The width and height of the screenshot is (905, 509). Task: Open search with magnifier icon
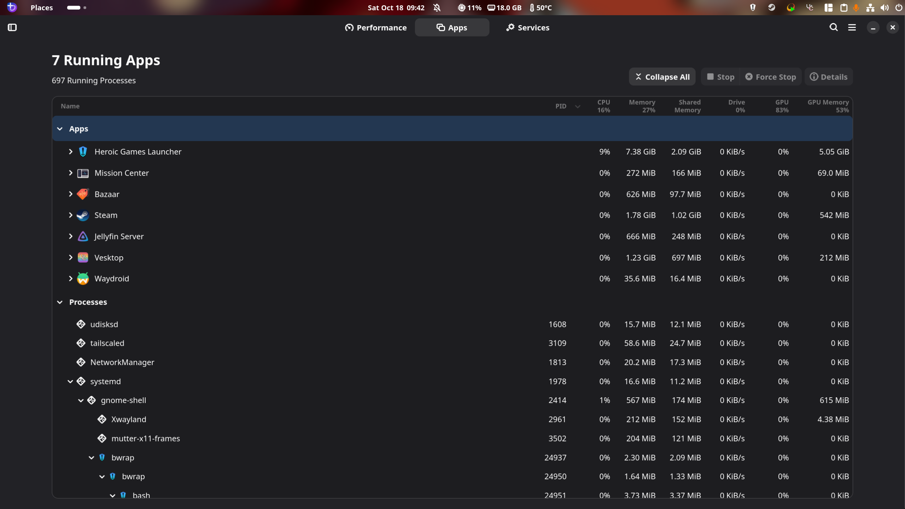tap(833, 27)
